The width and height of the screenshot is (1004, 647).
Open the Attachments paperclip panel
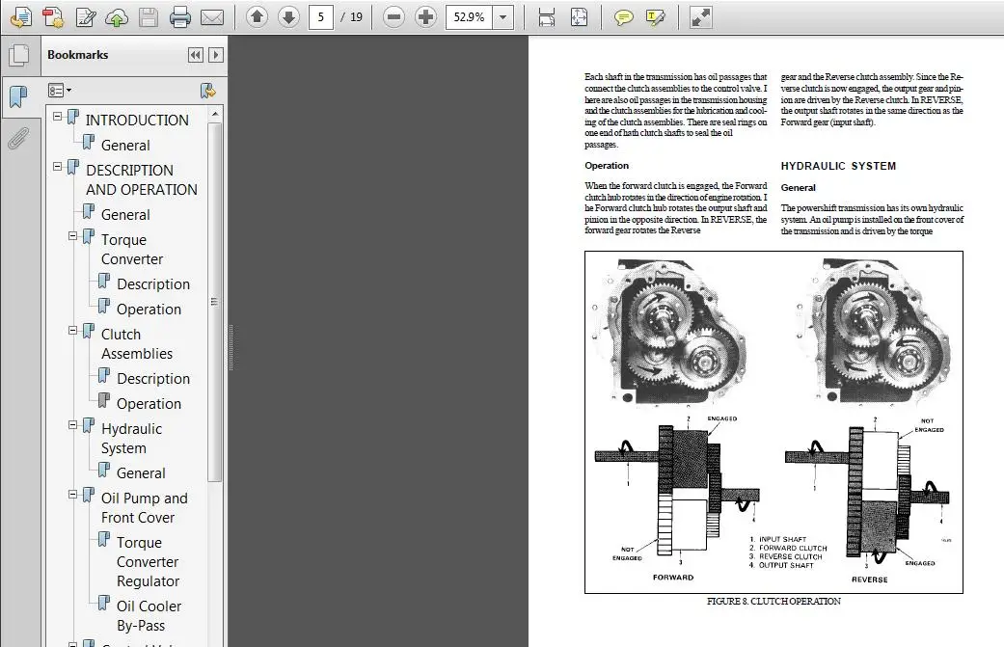(x=19, y=138)
